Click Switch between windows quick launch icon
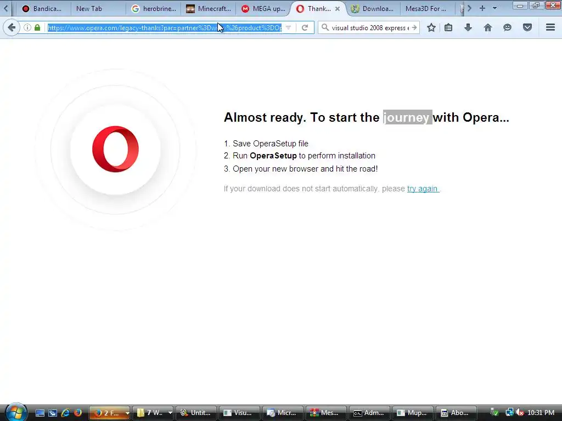 53,413
